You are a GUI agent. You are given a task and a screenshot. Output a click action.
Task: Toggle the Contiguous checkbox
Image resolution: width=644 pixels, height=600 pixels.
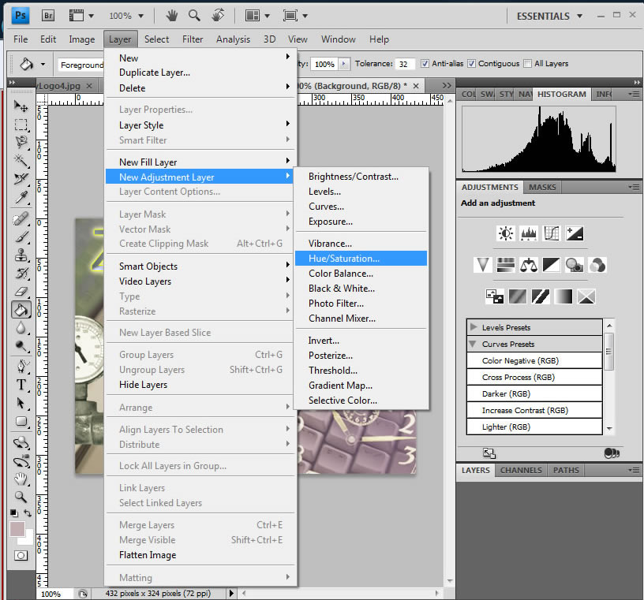[x=471, y=63]
